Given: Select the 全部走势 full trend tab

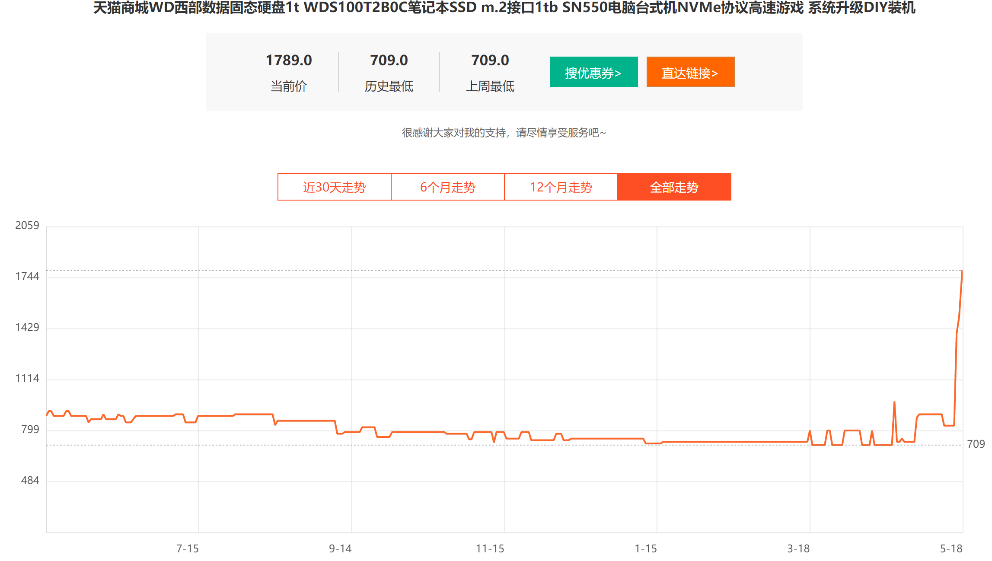Looking at the screenshot, I should [x=674, y=187].
